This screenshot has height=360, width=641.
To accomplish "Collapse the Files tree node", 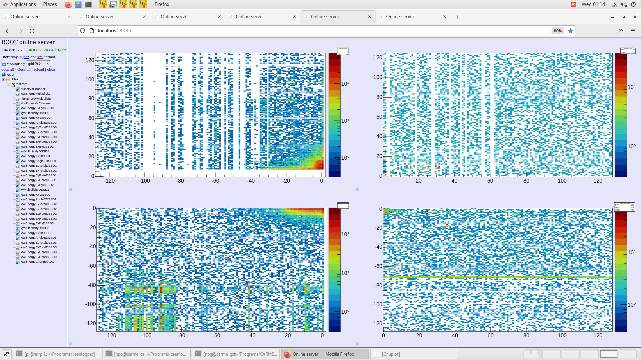I will point(3,79).
